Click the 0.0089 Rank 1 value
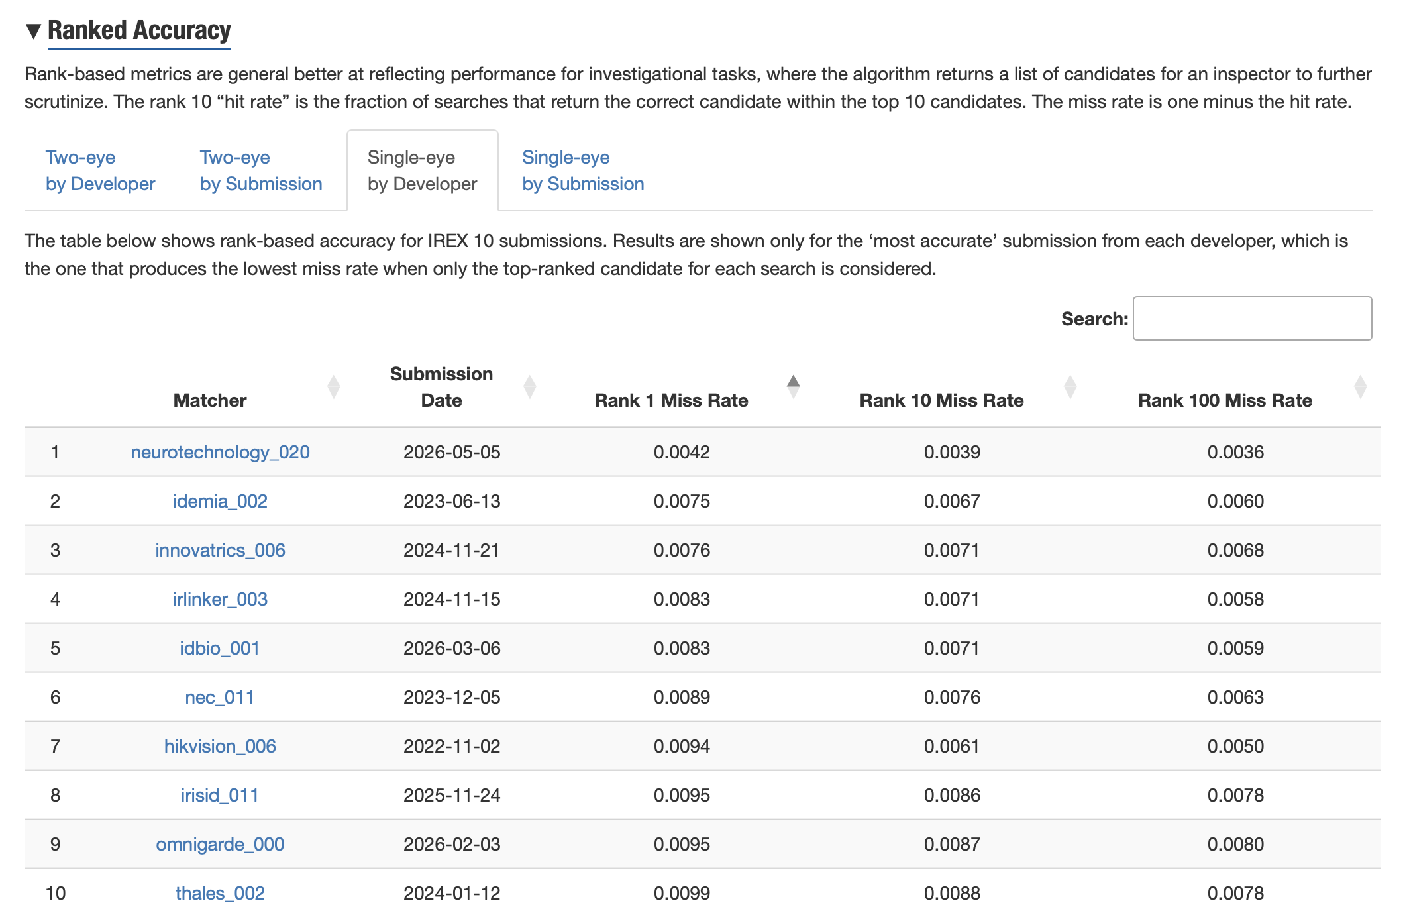Screen dimensions: 1407x913 tap(682, 697)
